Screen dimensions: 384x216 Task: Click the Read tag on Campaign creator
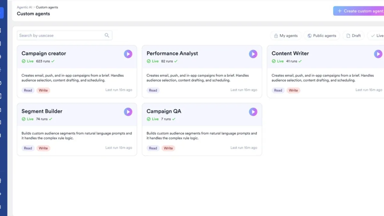(28, 90)
